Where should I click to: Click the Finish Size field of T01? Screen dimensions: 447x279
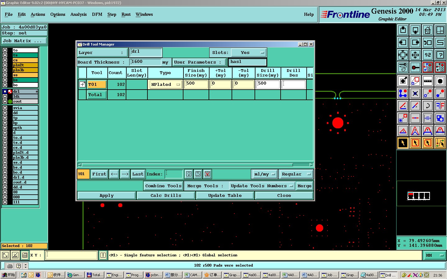pyautogui.click(x=196, y=84)
